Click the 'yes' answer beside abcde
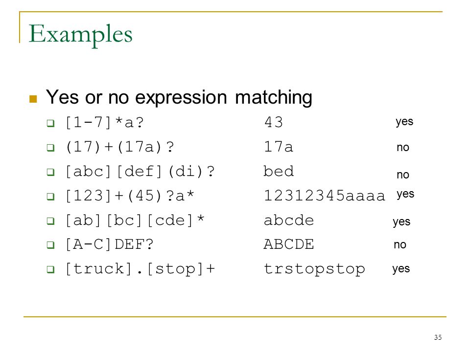Viewport: 470px width, 352px height. (401, 222)
